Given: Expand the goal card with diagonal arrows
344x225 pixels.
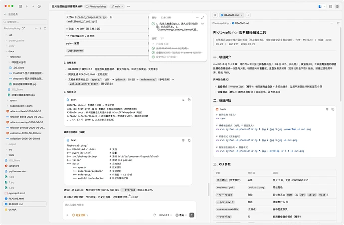Looking at the screenshot, I should [x=202, y=17].
